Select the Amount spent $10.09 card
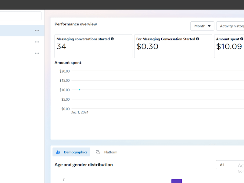 (229, 46)
